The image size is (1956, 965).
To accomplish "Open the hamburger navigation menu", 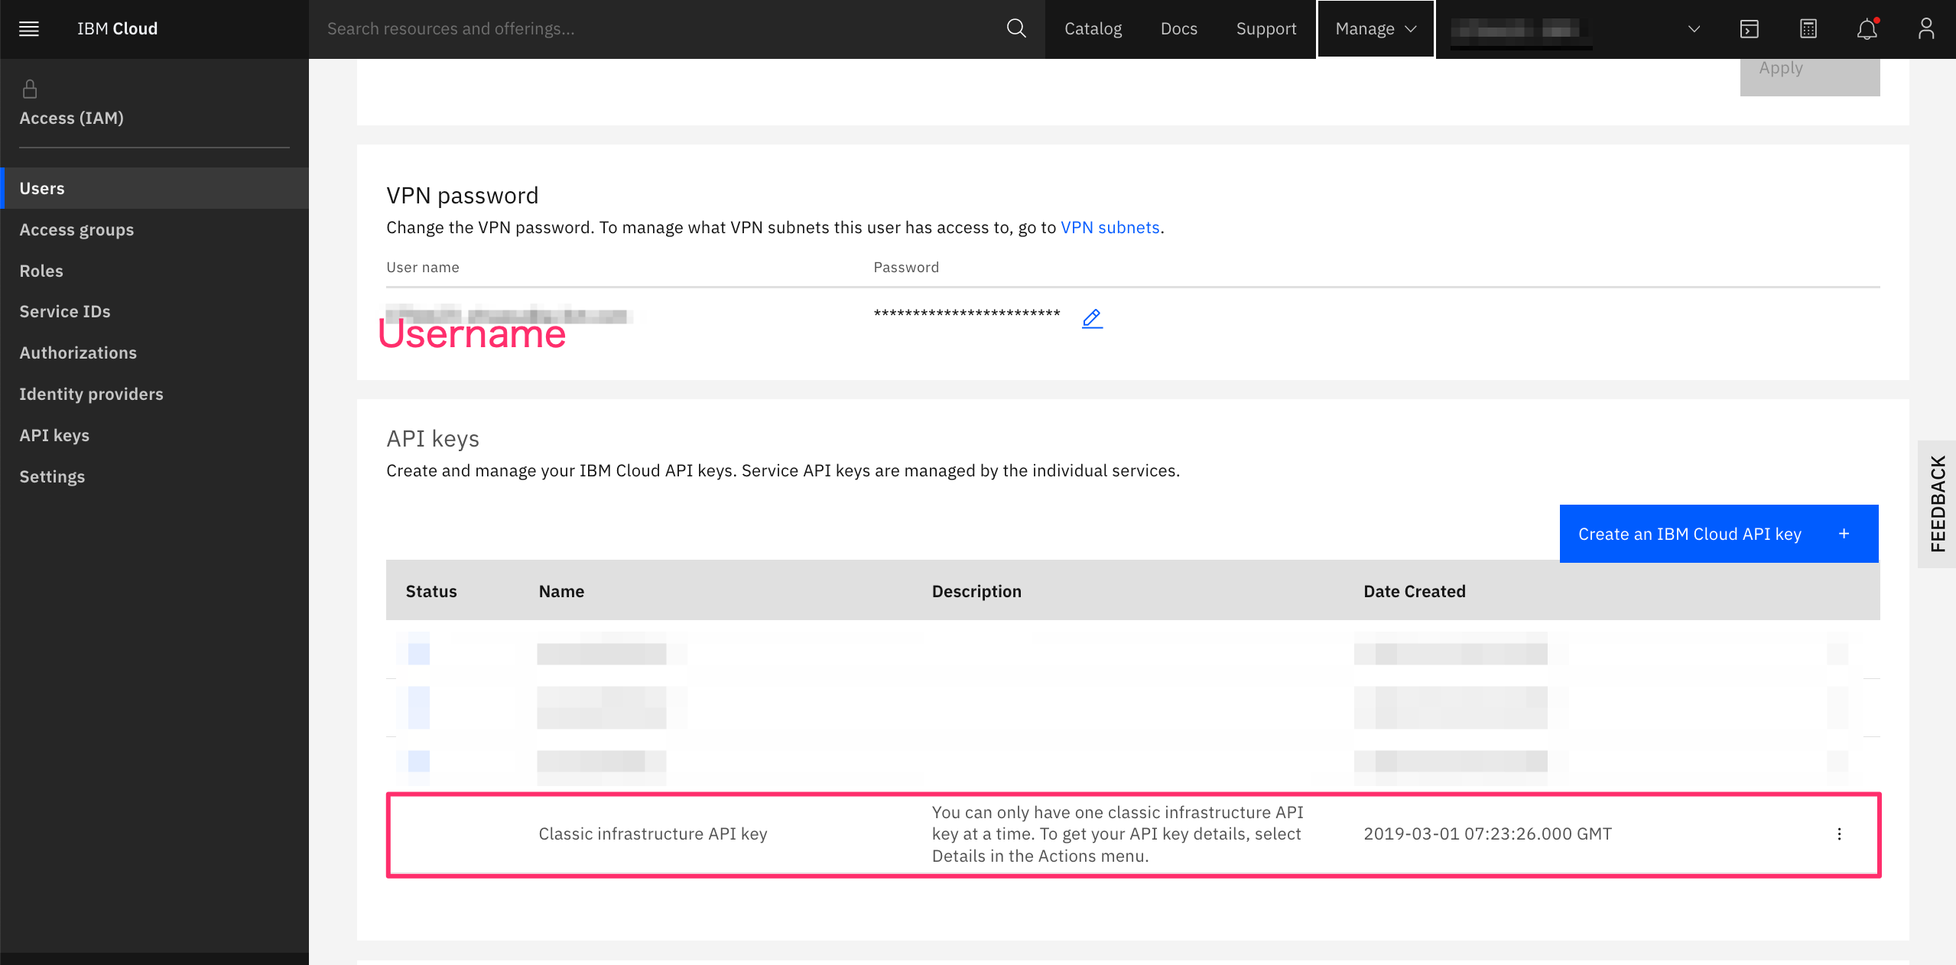I will click(29, 29).
